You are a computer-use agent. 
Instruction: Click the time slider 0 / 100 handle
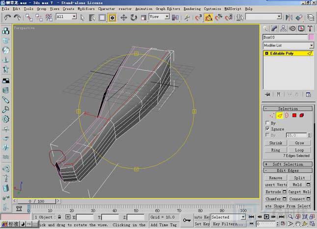click(36, 201)
